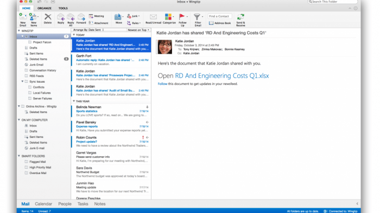380x213 pixels.
Task: Collapse the SMART FOLDERS section
Action: [19, 156]
